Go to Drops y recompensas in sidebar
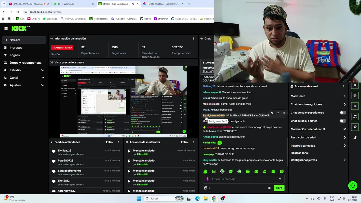The height and width of the screenshot is (203, 361). (24, 63)
